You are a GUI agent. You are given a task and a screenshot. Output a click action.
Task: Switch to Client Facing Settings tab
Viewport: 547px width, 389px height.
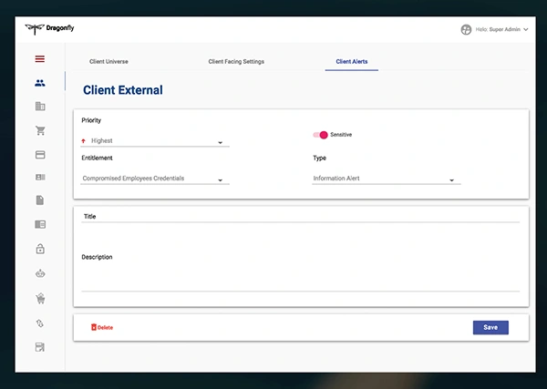(x=236, y=62)
